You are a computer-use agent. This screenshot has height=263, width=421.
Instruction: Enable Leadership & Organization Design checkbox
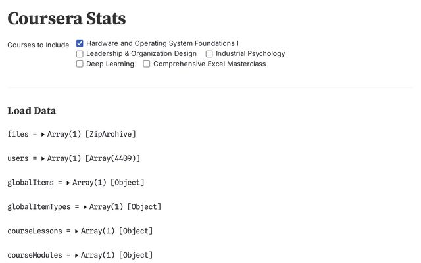point(80,54)
